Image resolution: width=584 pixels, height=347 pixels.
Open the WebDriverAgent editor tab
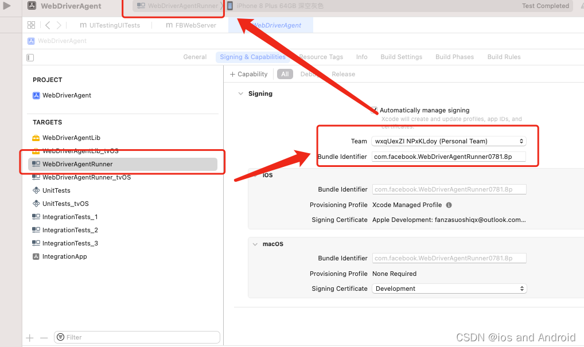(271, 25)
